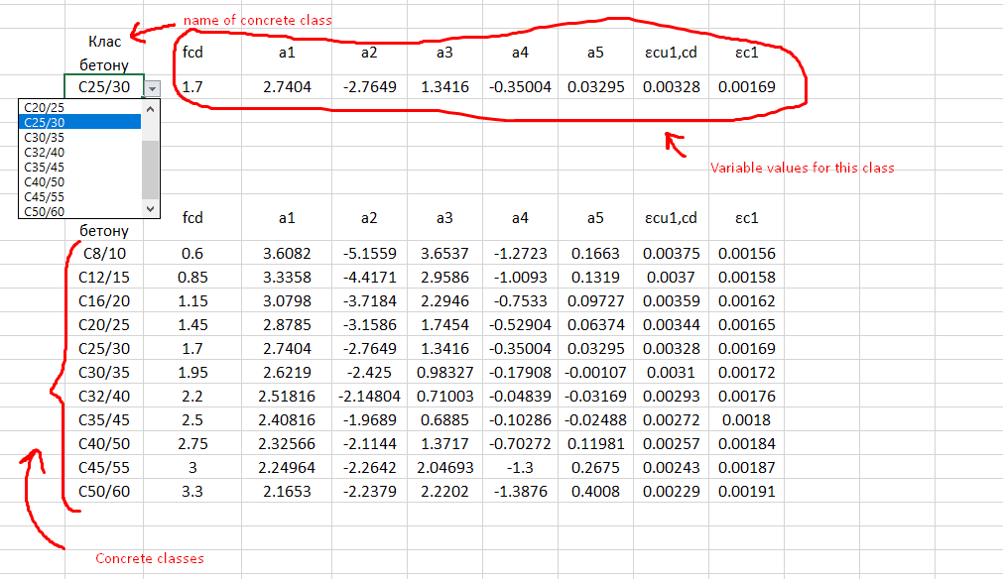Click the C16/20 row label cell

(x=104, y=301)
